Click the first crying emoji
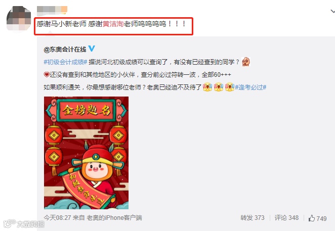335x231 pixels. click(x=207, y=87)
